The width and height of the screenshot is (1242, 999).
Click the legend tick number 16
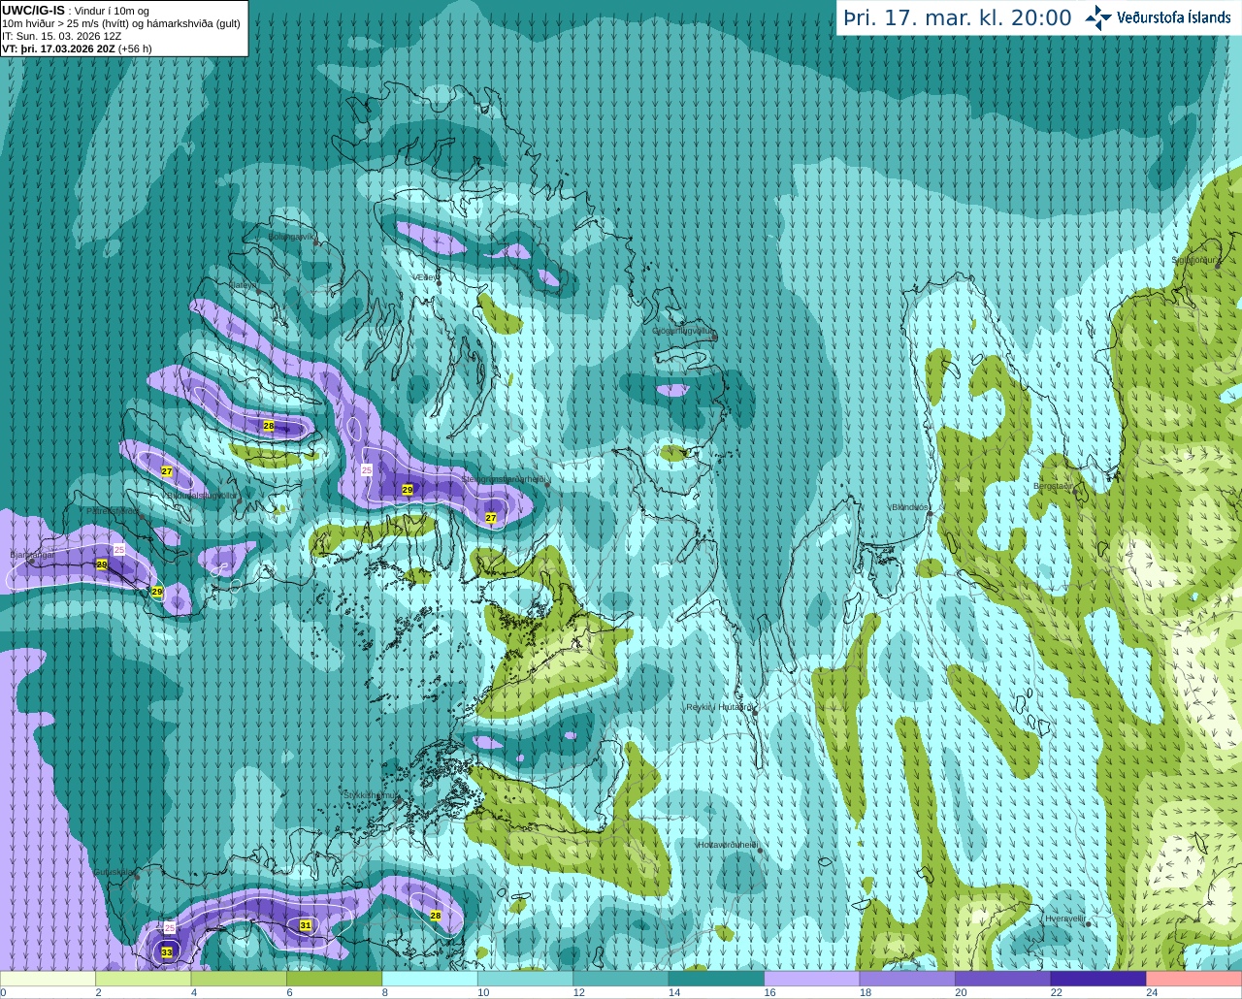(x=769, y=992)
